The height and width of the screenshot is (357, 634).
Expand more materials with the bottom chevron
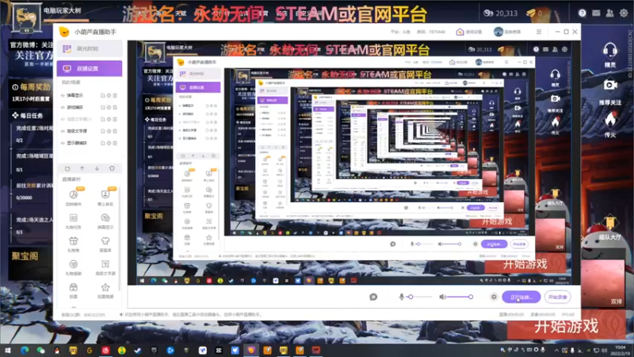point(73,306)
